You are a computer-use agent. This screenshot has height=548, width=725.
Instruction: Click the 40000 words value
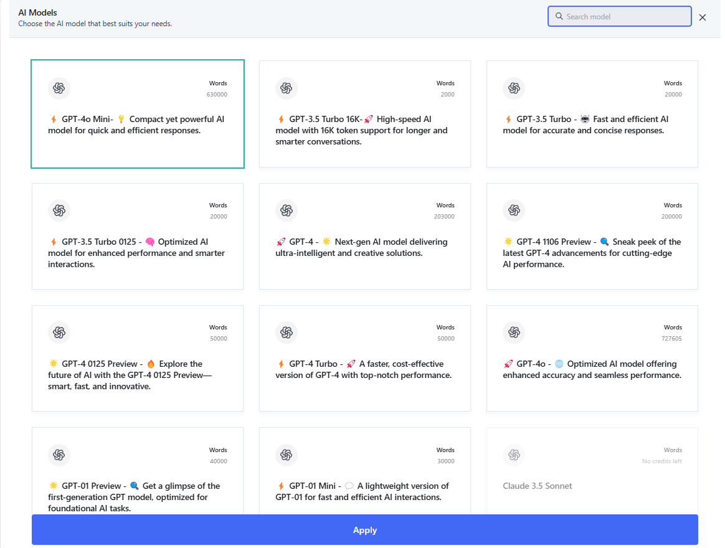click(219, 461)
